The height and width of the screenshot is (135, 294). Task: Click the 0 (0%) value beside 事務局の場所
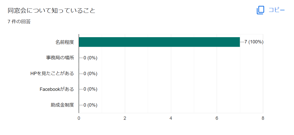pos(90,58)
